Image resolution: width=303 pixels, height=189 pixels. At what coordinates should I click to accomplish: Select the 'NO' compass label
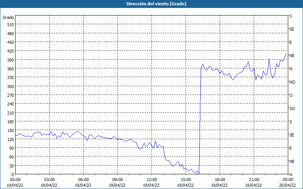[292, 82]
